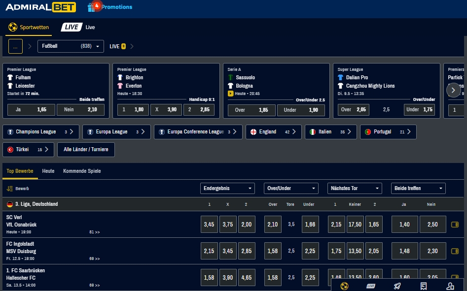Bet Ja 1,65 on Fulham vs Leicester
The image size is (467, 291).
point(31,110)
